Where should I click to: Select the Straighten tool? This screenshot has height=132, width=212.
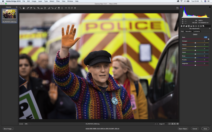pos(42,8)
